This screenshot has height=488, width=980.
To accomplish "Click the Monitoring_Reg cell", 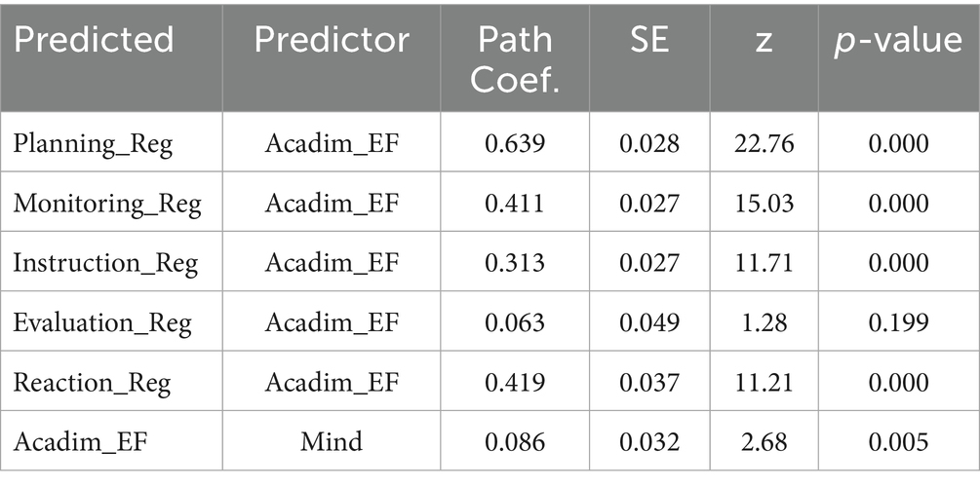I will [x=107, y=204].
